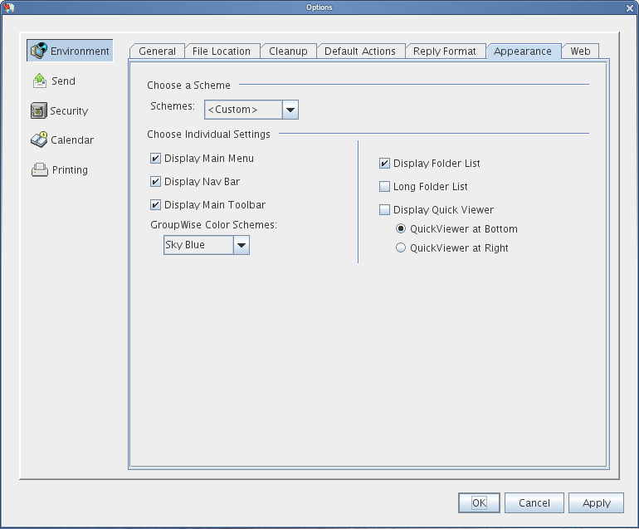Click the GroupWise Color Schemes label
This screenshot has height=529, width=639.
(213, 225)
